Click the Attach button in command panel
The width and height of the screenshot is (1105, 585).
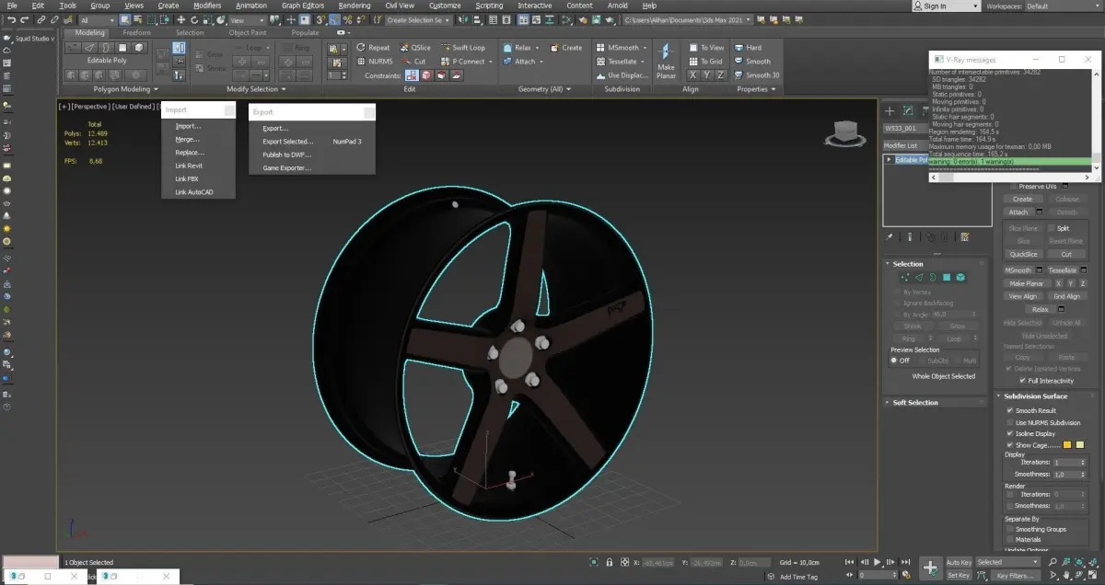[1018, 212]
